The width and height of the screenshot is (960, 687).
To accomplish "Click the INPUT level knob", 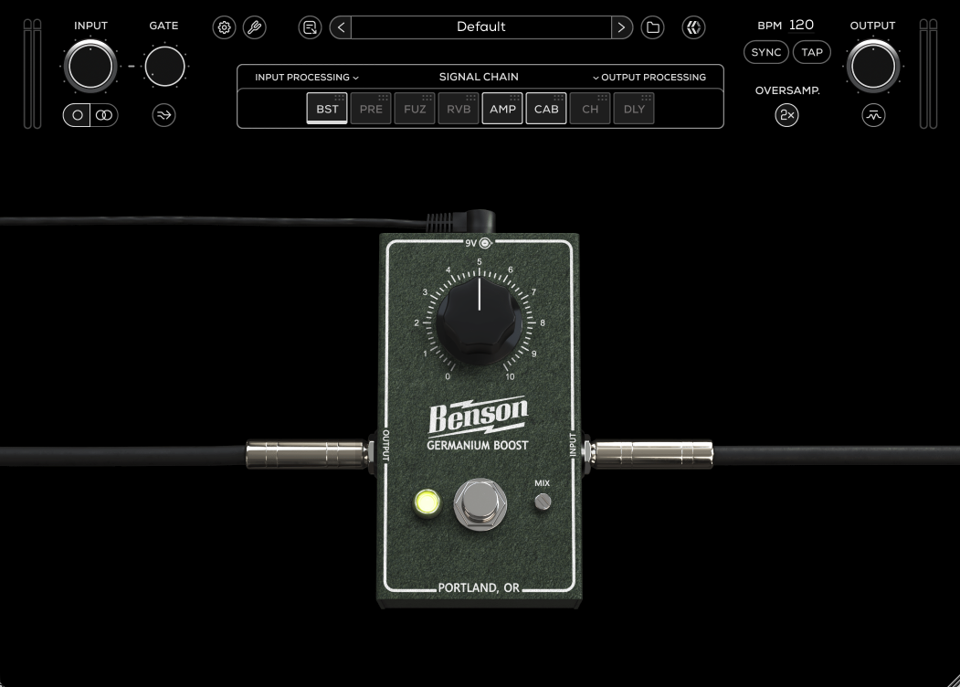I will point(90,66).
